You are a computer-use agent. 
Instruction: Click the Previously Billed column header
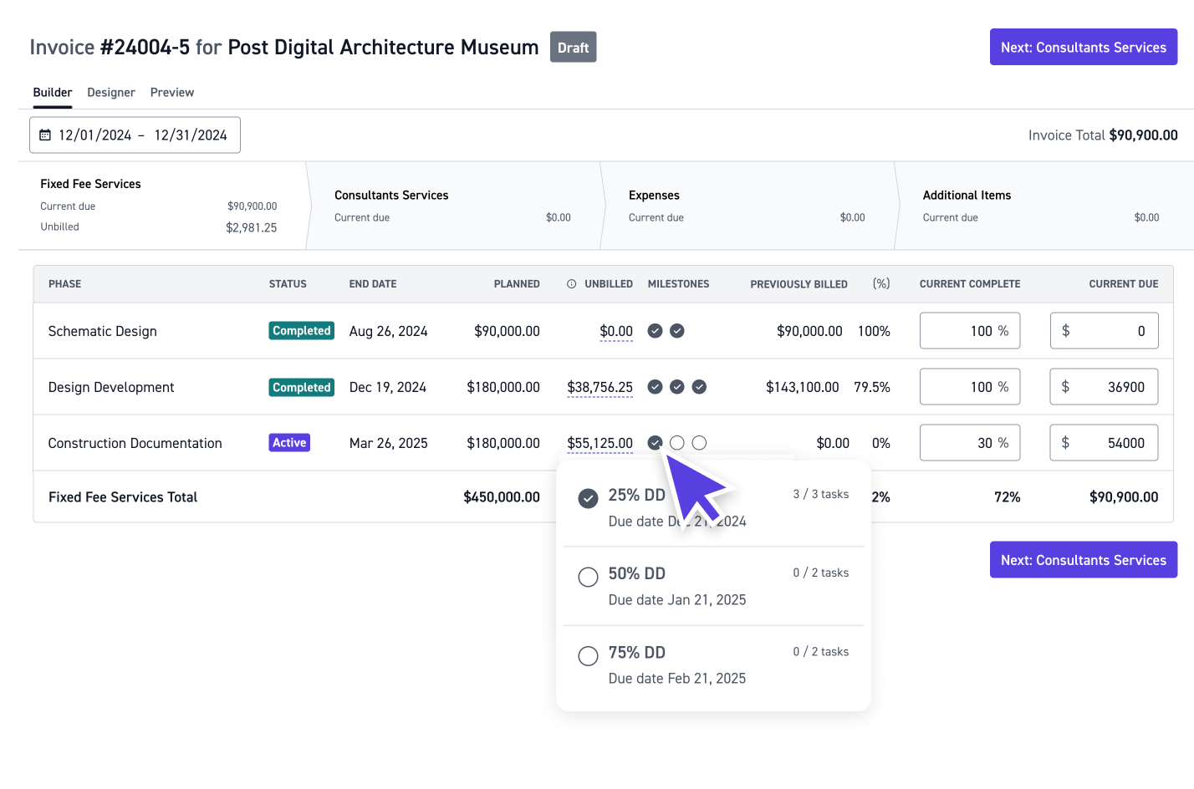pyautogui.click(x=799, y=284)
